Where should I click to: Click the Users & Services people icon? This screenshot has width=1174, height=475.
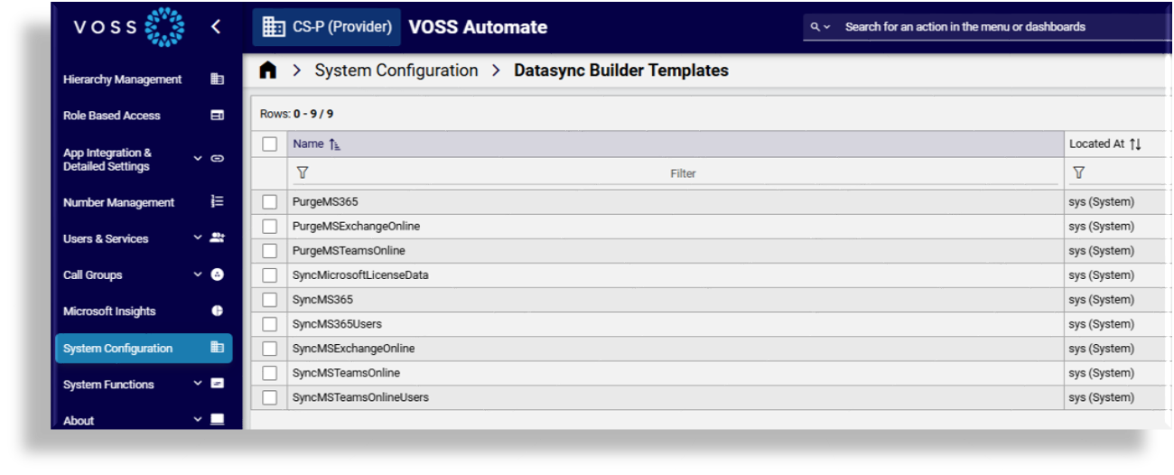[217, 238]
